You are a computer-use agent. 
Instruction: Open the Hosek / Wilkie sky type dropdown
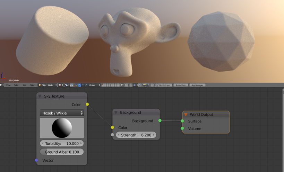(x=62, y=113)
